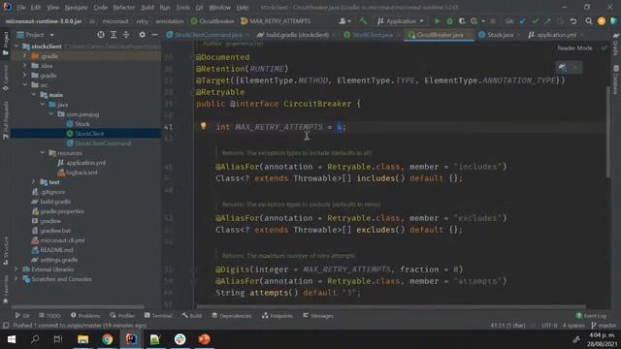
Task: Open Project panel settings gear
Action: click(x=143, y=35)
